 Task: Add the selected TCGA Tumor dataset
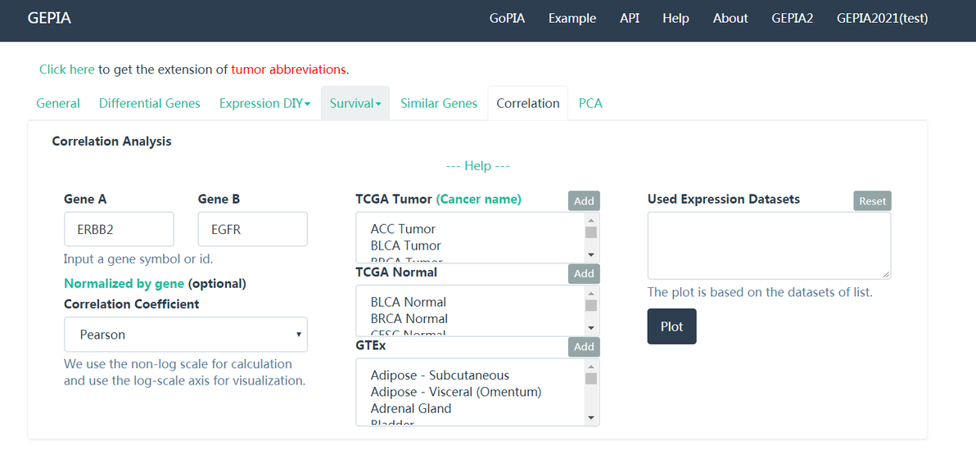point(584,201)
